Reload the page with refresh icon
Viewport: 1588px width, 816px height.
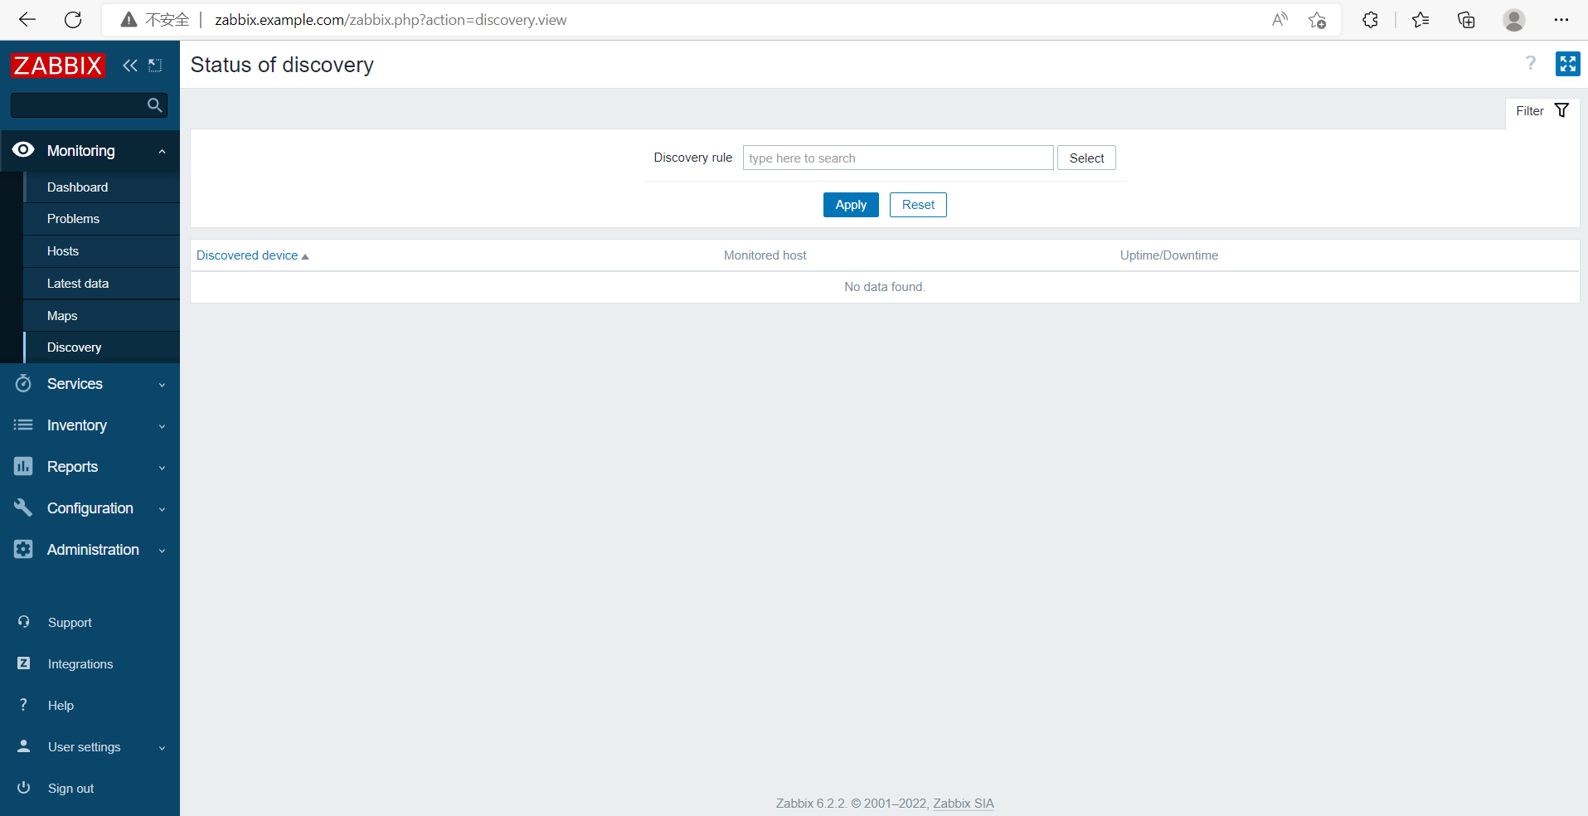(x=73, y=20)
